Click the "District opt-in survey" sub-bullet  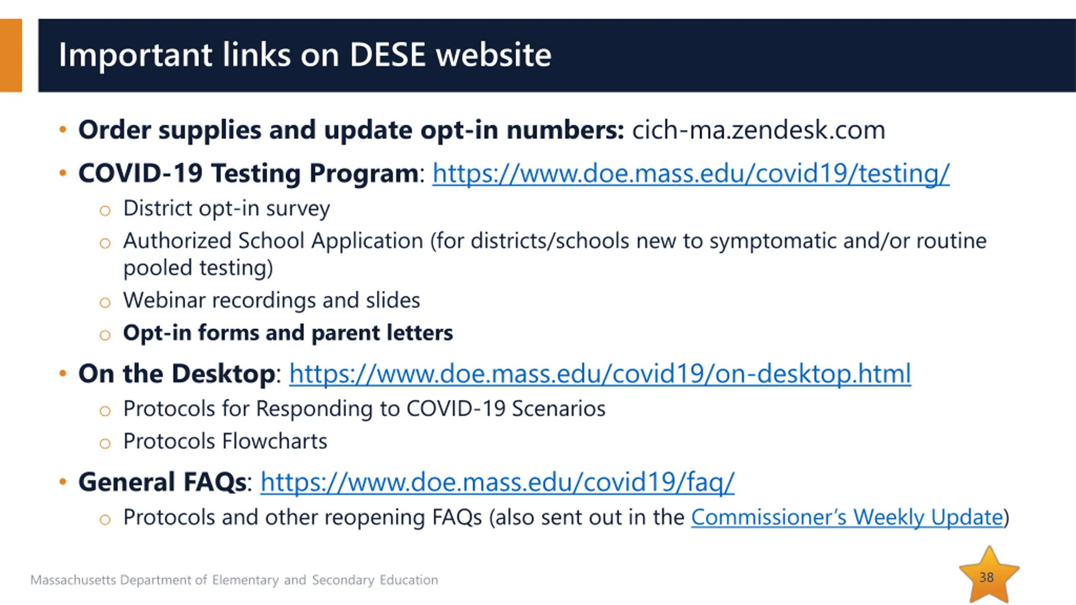[x=227, y=208]
